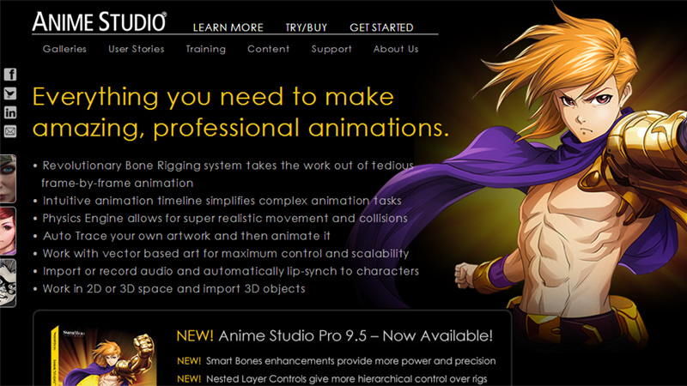The image size is (687, 386).
Task: Click the 'Revolutionary Bone Rigging system' bullet
Action: tap(223, 174)
